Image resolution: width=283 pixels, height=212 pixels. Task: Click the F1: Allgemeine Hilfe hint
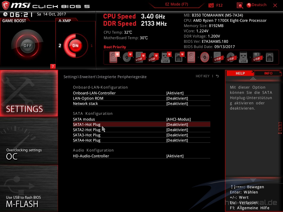click(250, 208)
